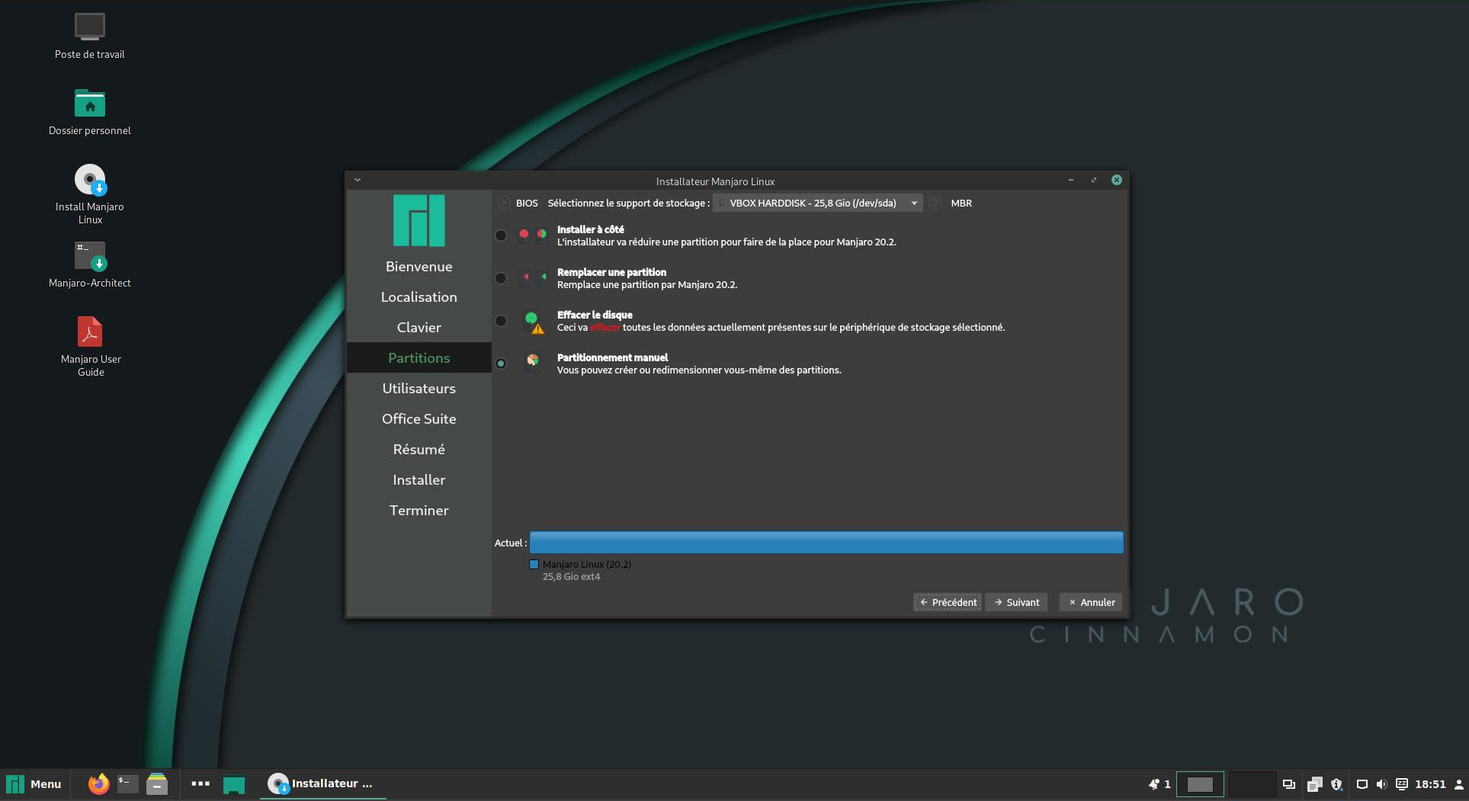1469x801 pixels.
Task: Select the Installer à côté radio option
Action: tap(501, 235)
